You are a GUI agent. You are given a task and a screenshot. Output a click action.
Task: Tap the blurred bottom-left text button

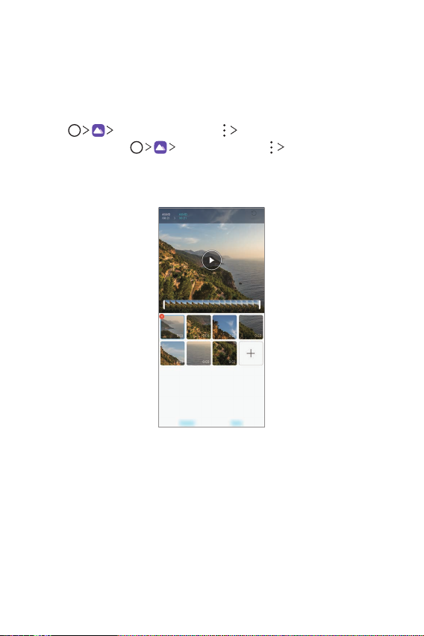(187, 423)
